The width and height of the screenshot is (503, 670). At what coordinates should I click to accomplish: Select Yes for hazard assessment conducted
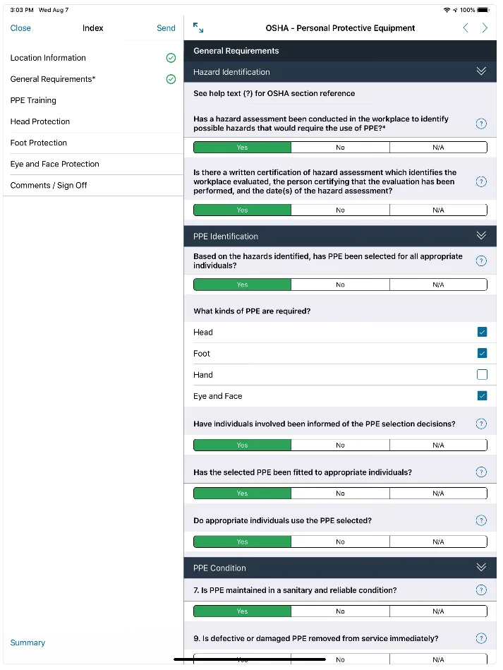point(242,148)
